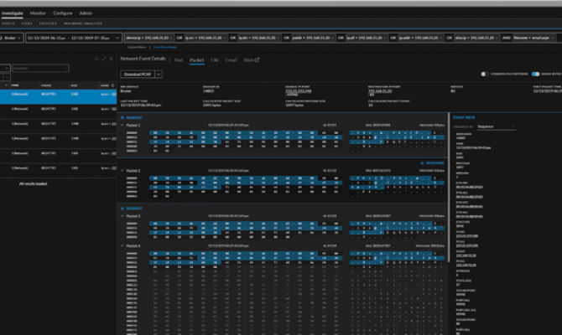562x335 pixels.
Task: Open the Admin menu
Action: [86, 13]
